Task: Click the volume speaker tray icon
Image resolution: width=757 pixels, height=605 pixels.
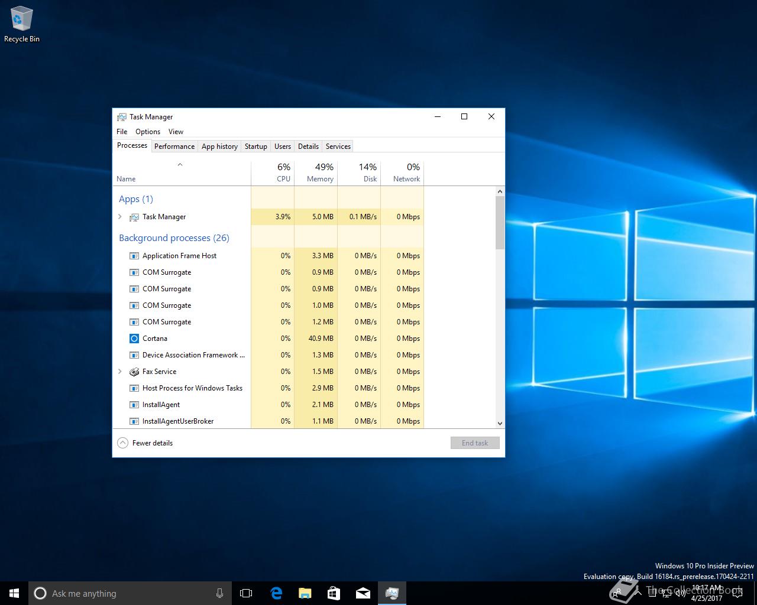Action: click(681, 593)
